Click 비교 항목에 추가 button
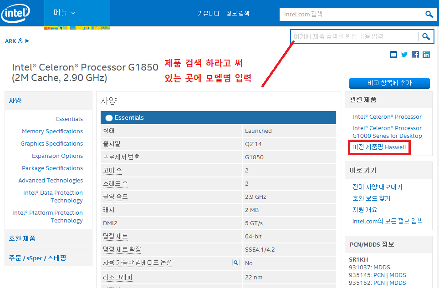This screenshot has height=288, width=439. click(x=389, y=83)
